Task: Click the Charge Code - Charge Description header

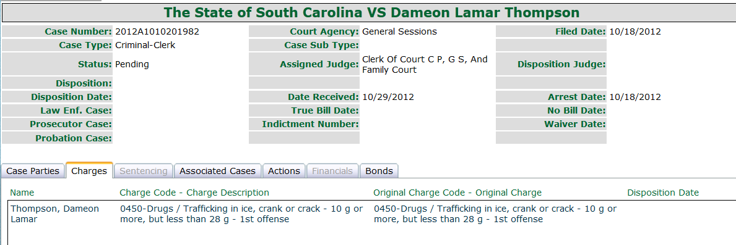Action: [x=194, y=193]
